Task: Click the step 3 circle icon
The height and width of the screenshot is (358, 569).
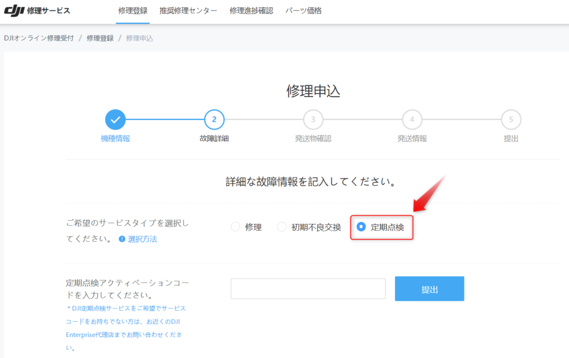Action: coord(313,119)
